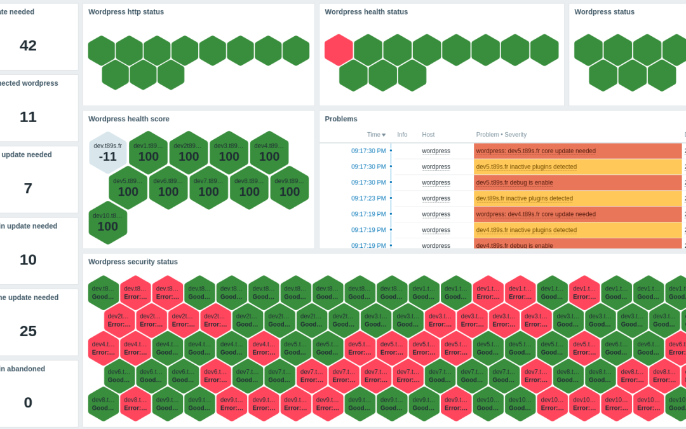
Task: Click the Problem • Severity column header
Action: 501,135
